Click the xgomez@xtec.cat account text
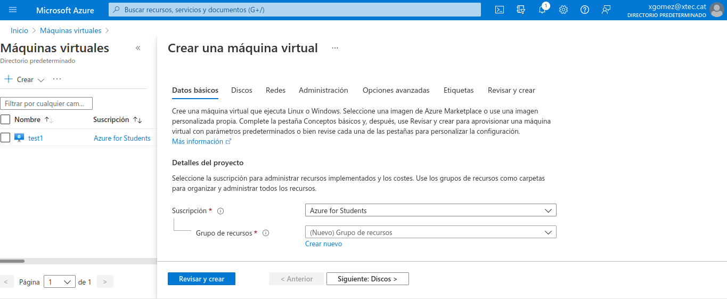This screenshot has height=299, width=727. [x=677, y=6]
